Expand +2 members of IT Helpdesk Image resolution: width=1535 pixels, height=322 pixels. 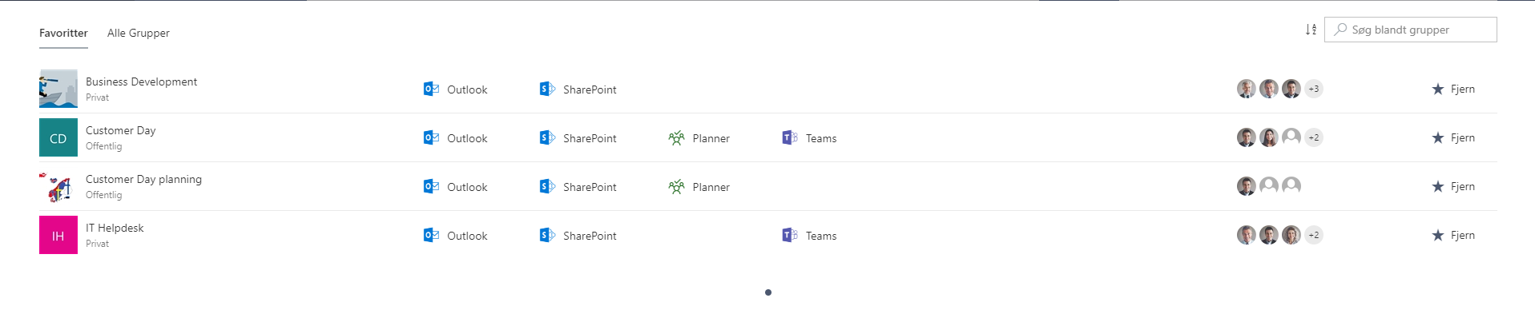pyautogui.click(x=1314, y=235)
